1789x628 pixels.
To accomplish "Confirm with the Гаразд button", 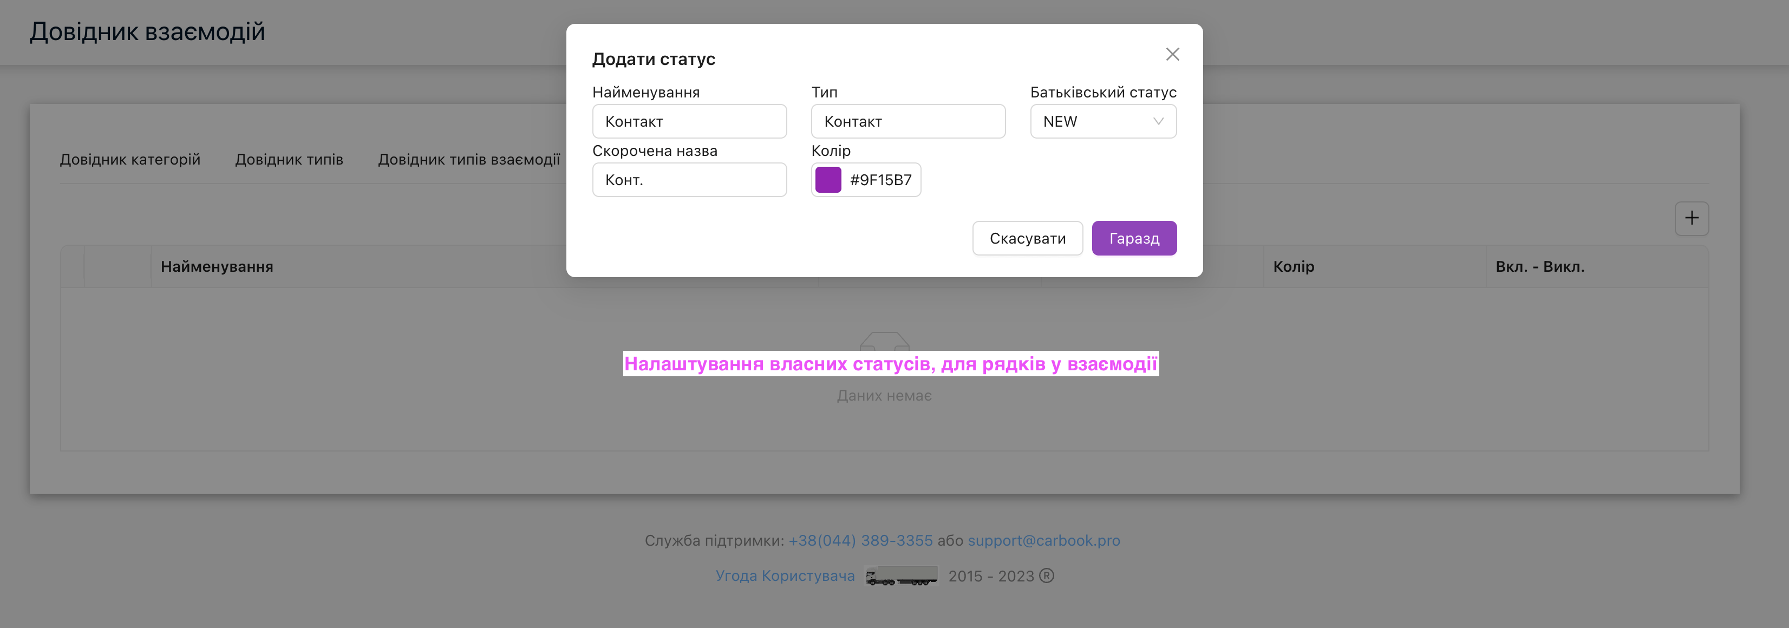I will click(x=1133, y=238).
